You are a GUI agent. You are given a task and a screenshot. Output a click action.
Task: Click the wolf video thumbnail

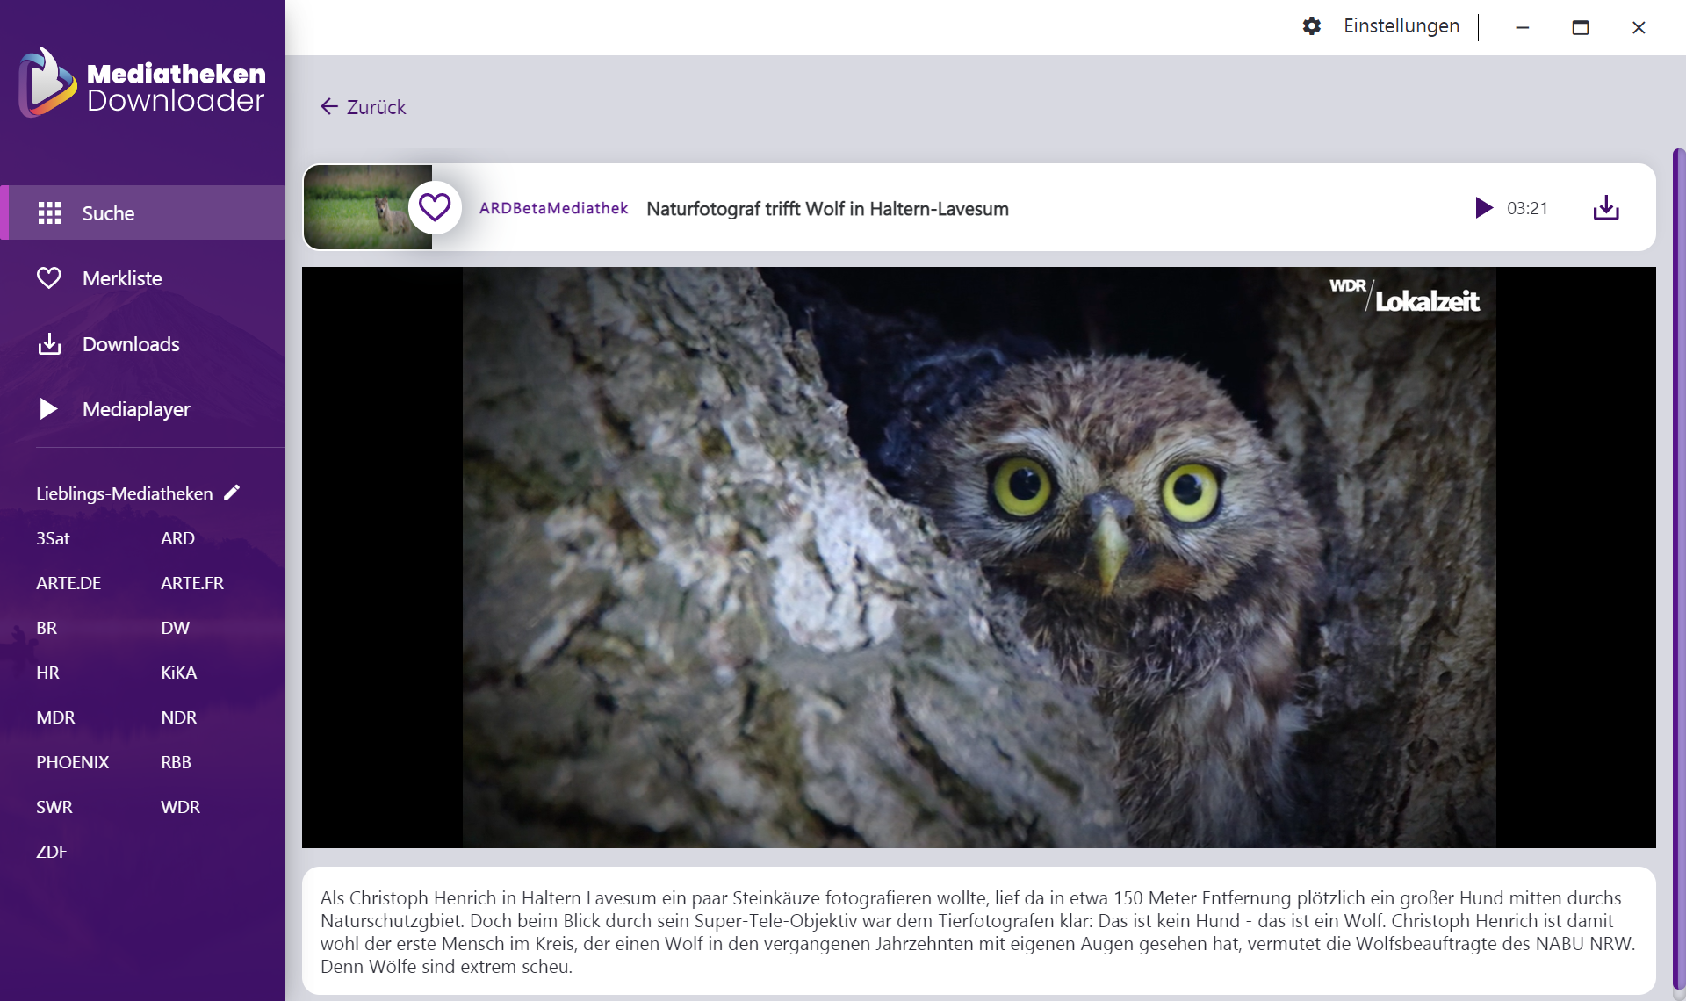[367, 208]
